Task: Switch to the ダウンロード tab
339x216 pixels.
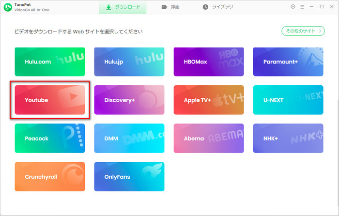Action: pyautogui.click(x=123, y=7)
